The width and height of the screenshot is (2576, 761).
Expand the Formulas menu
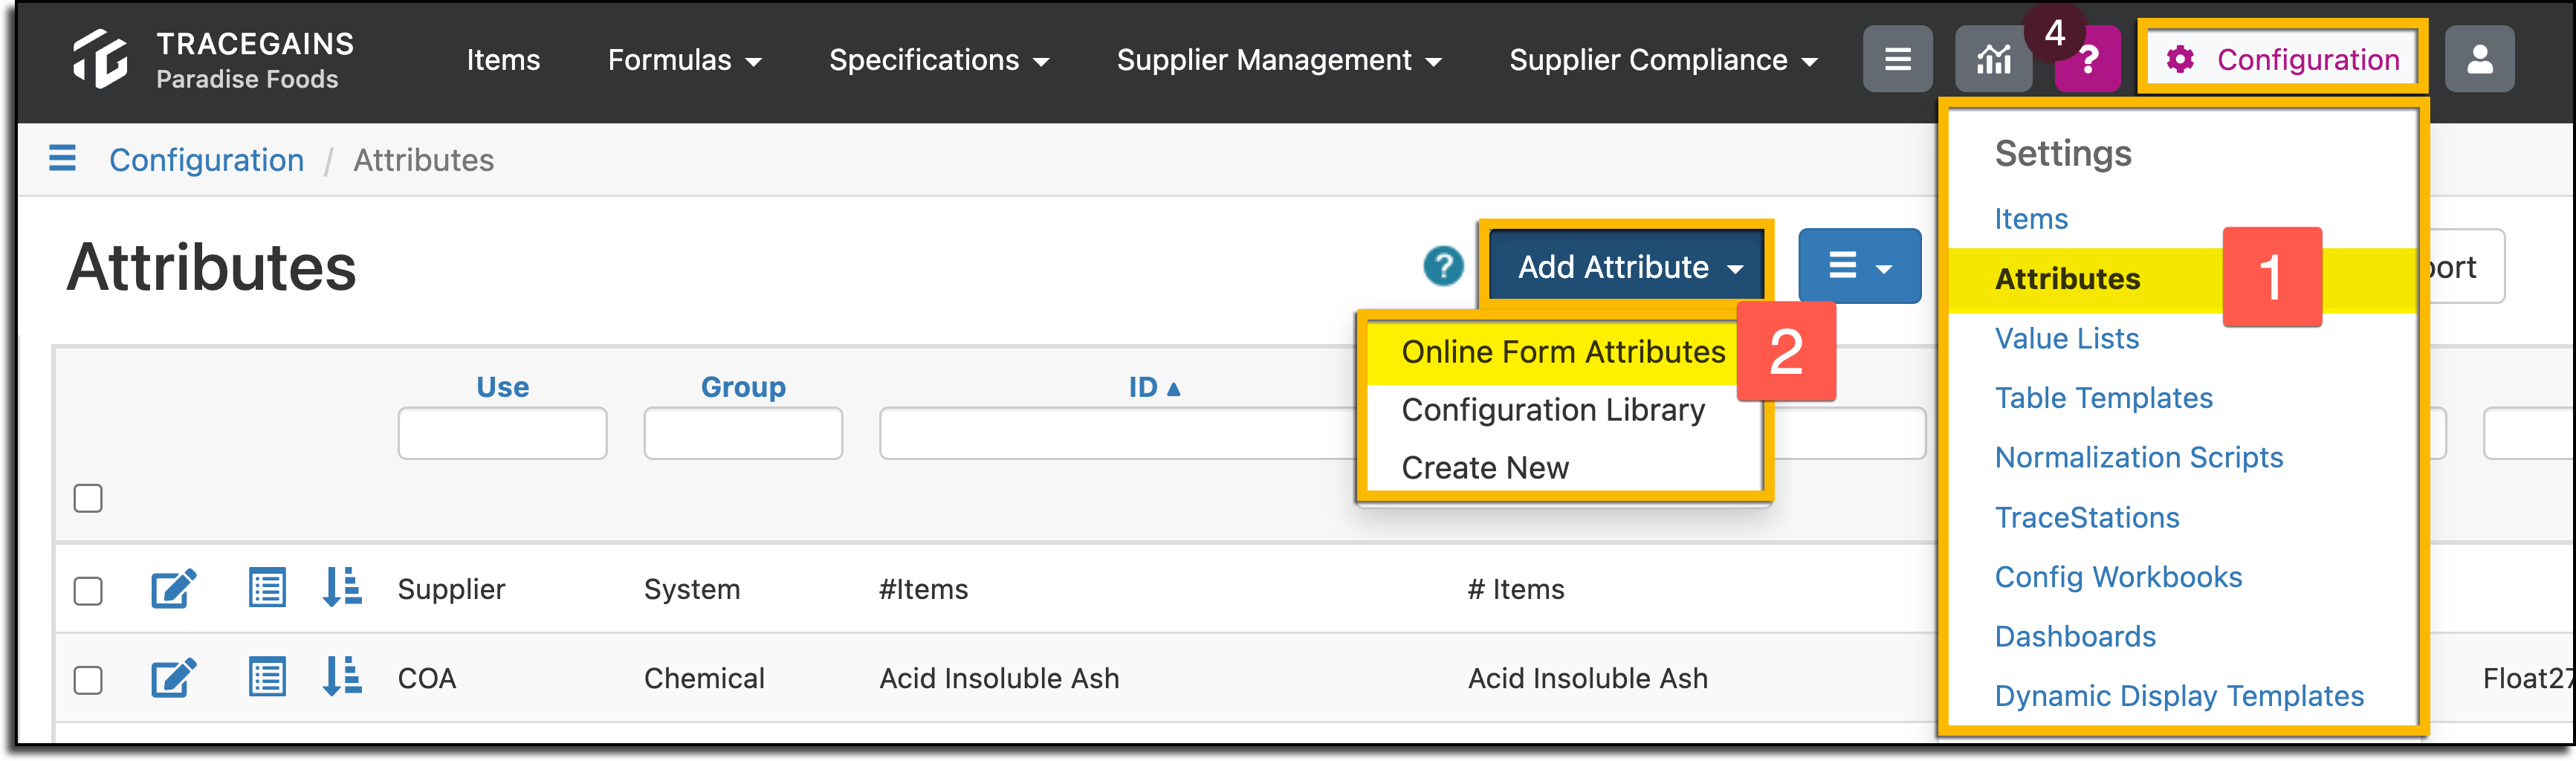point(684,60)
